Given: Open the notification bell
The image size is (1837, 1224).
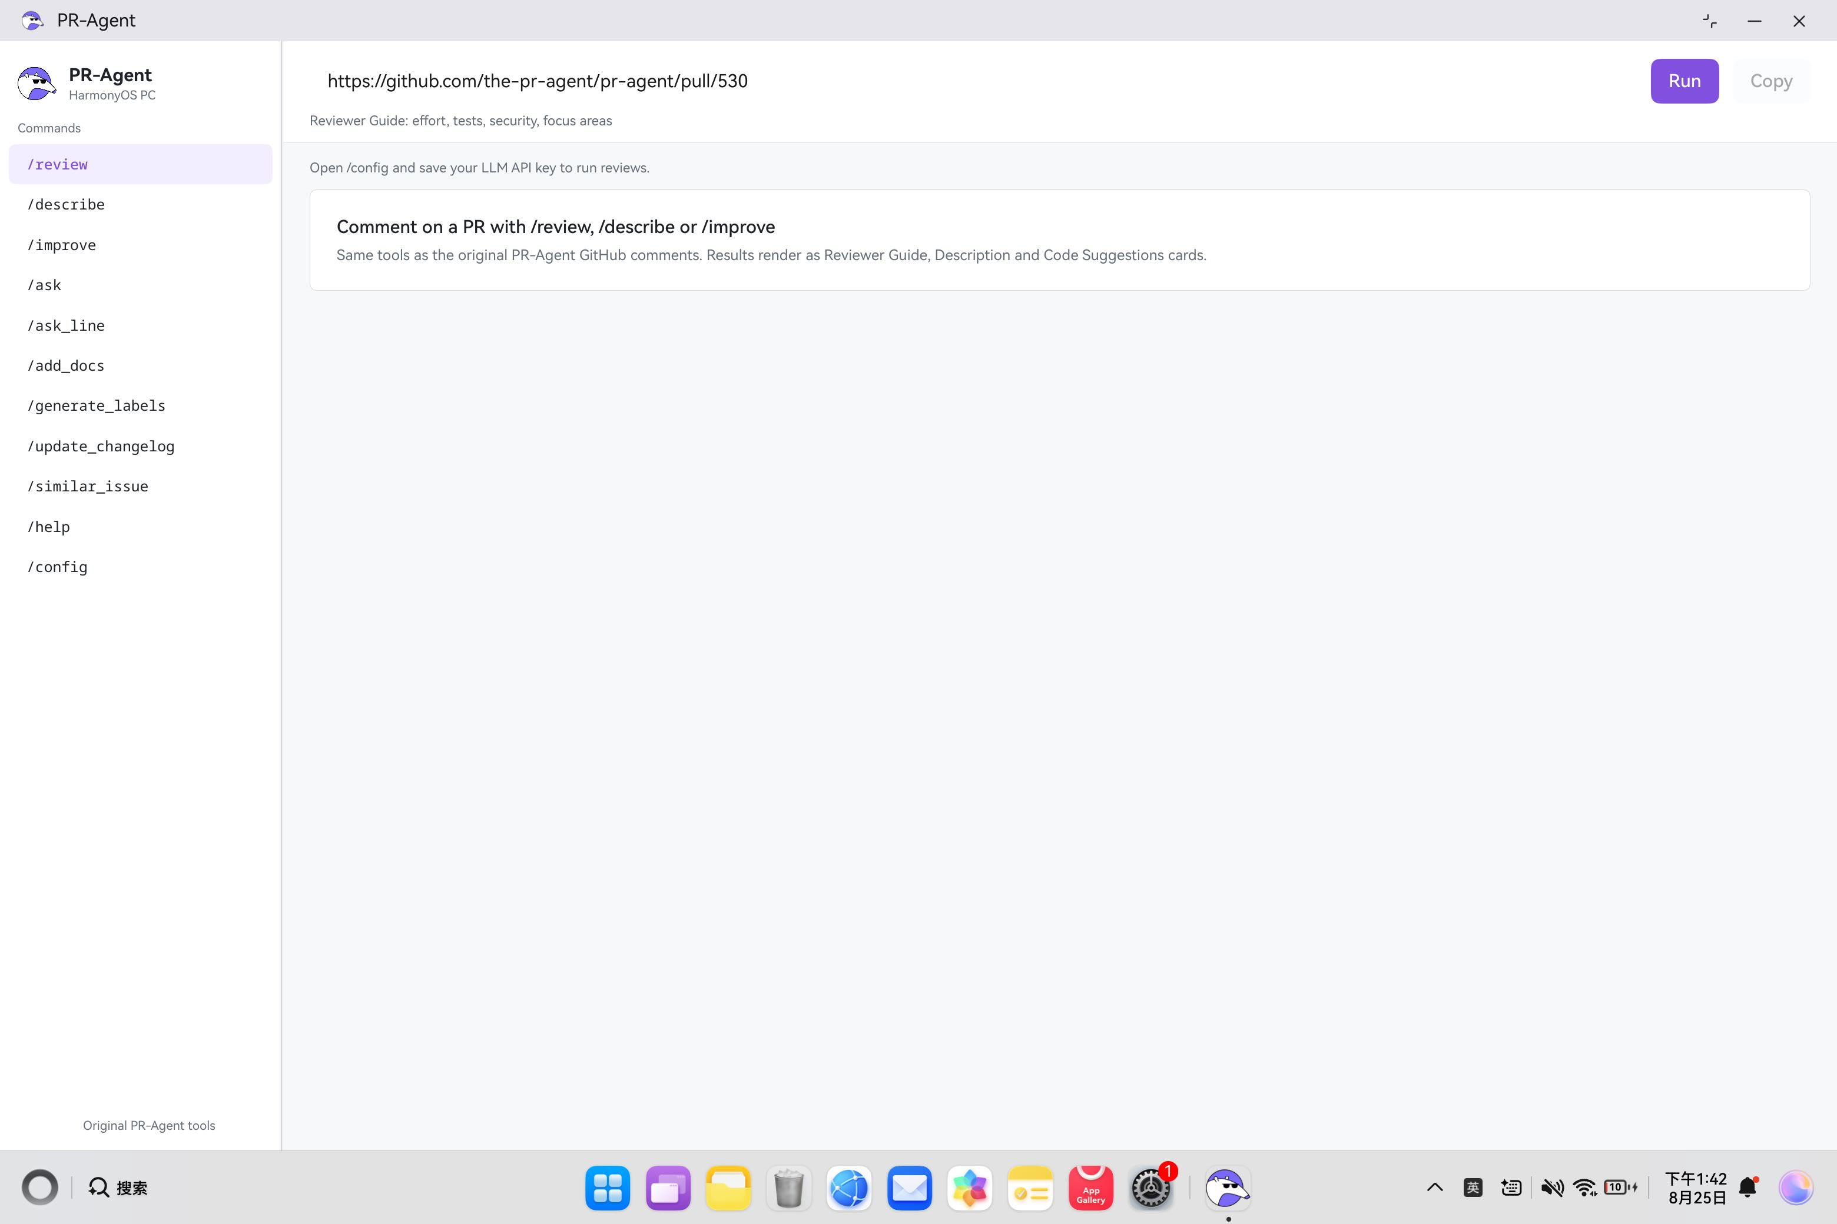Looking at the screenshot, I should click(1749, 1188).
